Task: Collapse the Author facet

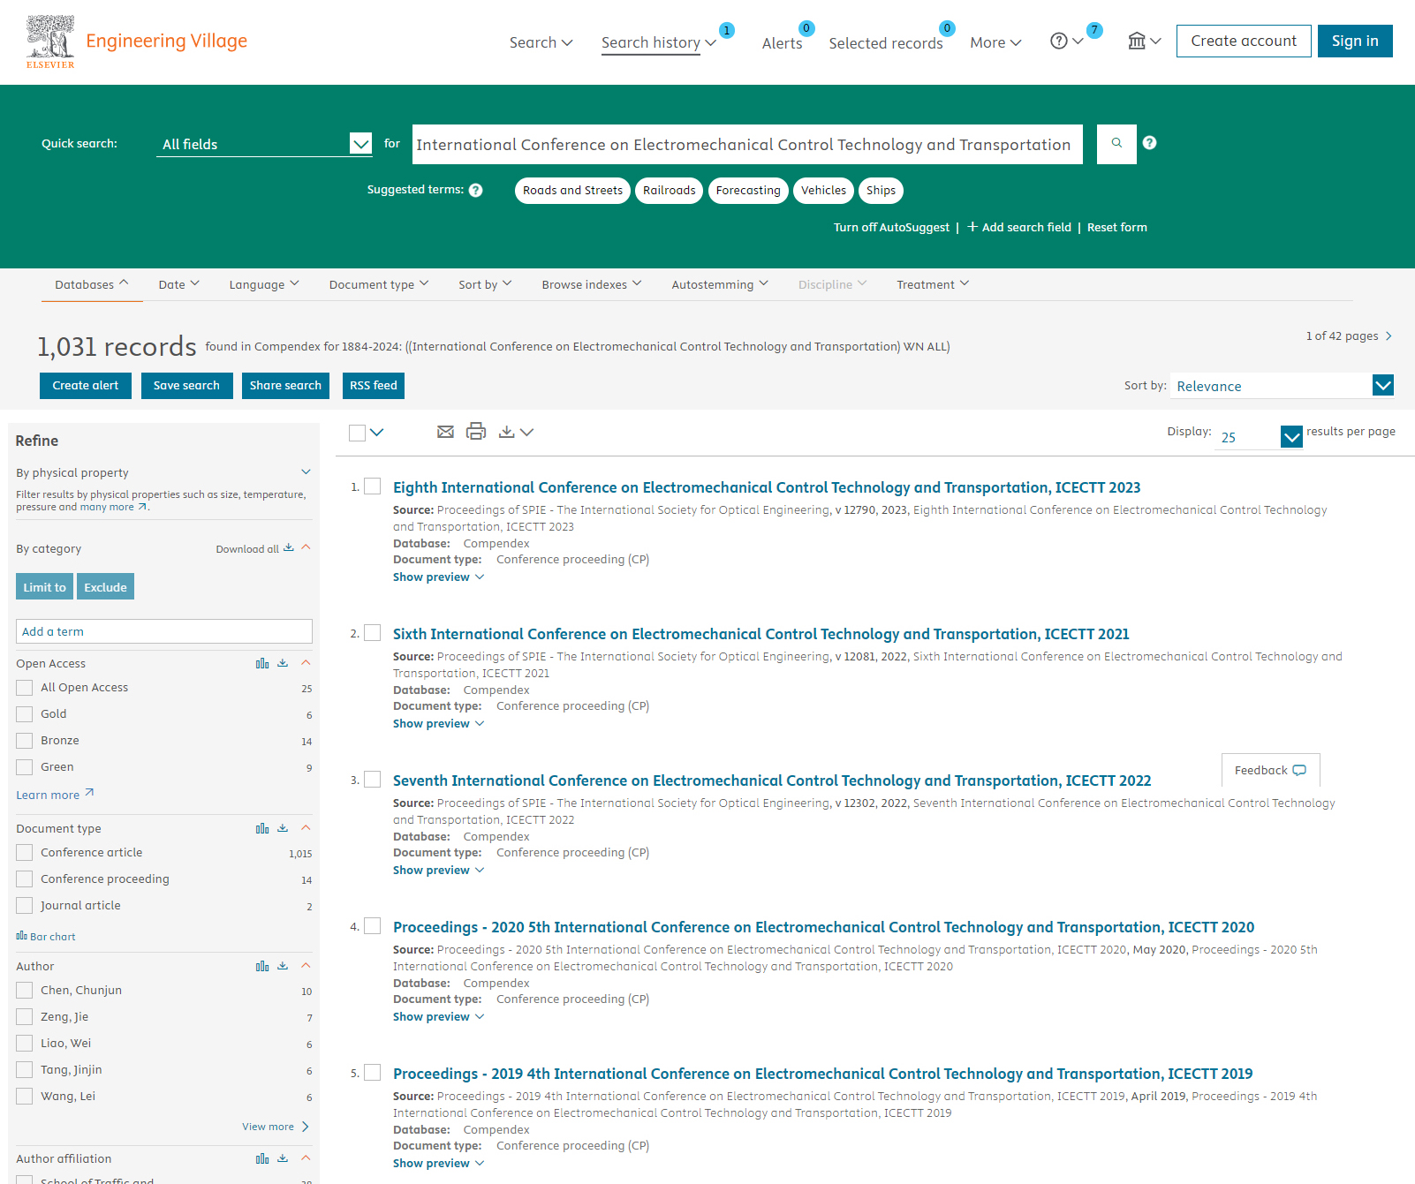Action: pyautogui.click(x=306, y=966)
